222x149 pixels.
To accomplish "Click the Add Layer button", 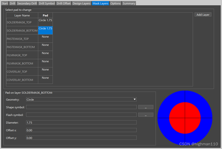I will coord(203,15).
